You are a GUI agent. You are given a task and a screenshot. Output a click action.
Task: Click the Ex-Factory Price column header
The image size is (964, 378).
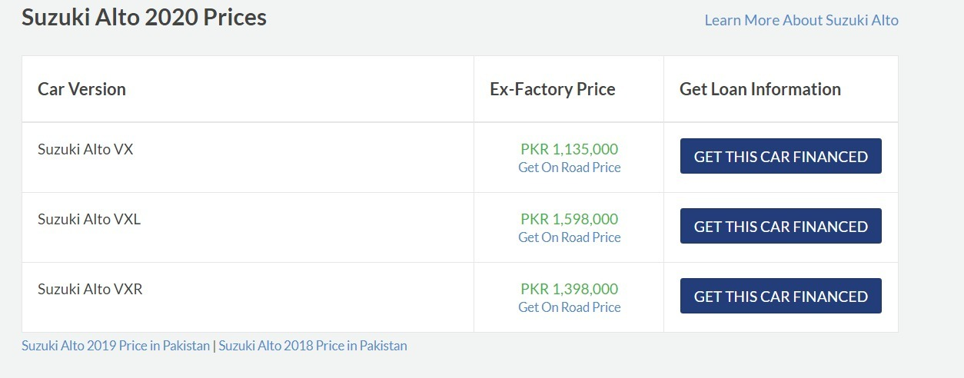(x=553, y=89)
